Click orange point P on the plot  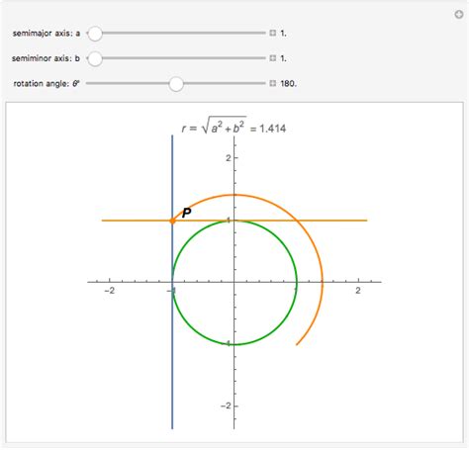pyautogui.click(x=172, y=221)
